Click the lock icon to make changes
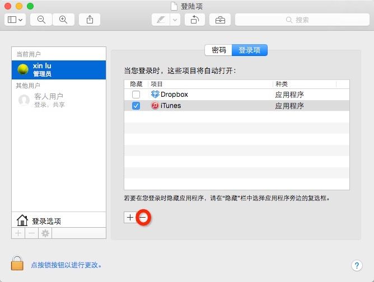The height and width of the screenshot is (282, 374). point(17,263)
